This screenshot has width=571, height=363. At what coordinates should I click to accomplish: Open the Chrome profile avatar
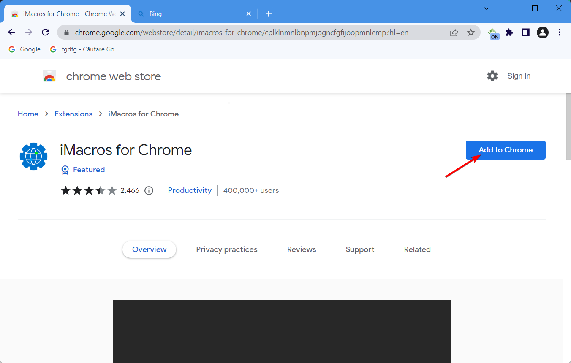coord(542,33)
